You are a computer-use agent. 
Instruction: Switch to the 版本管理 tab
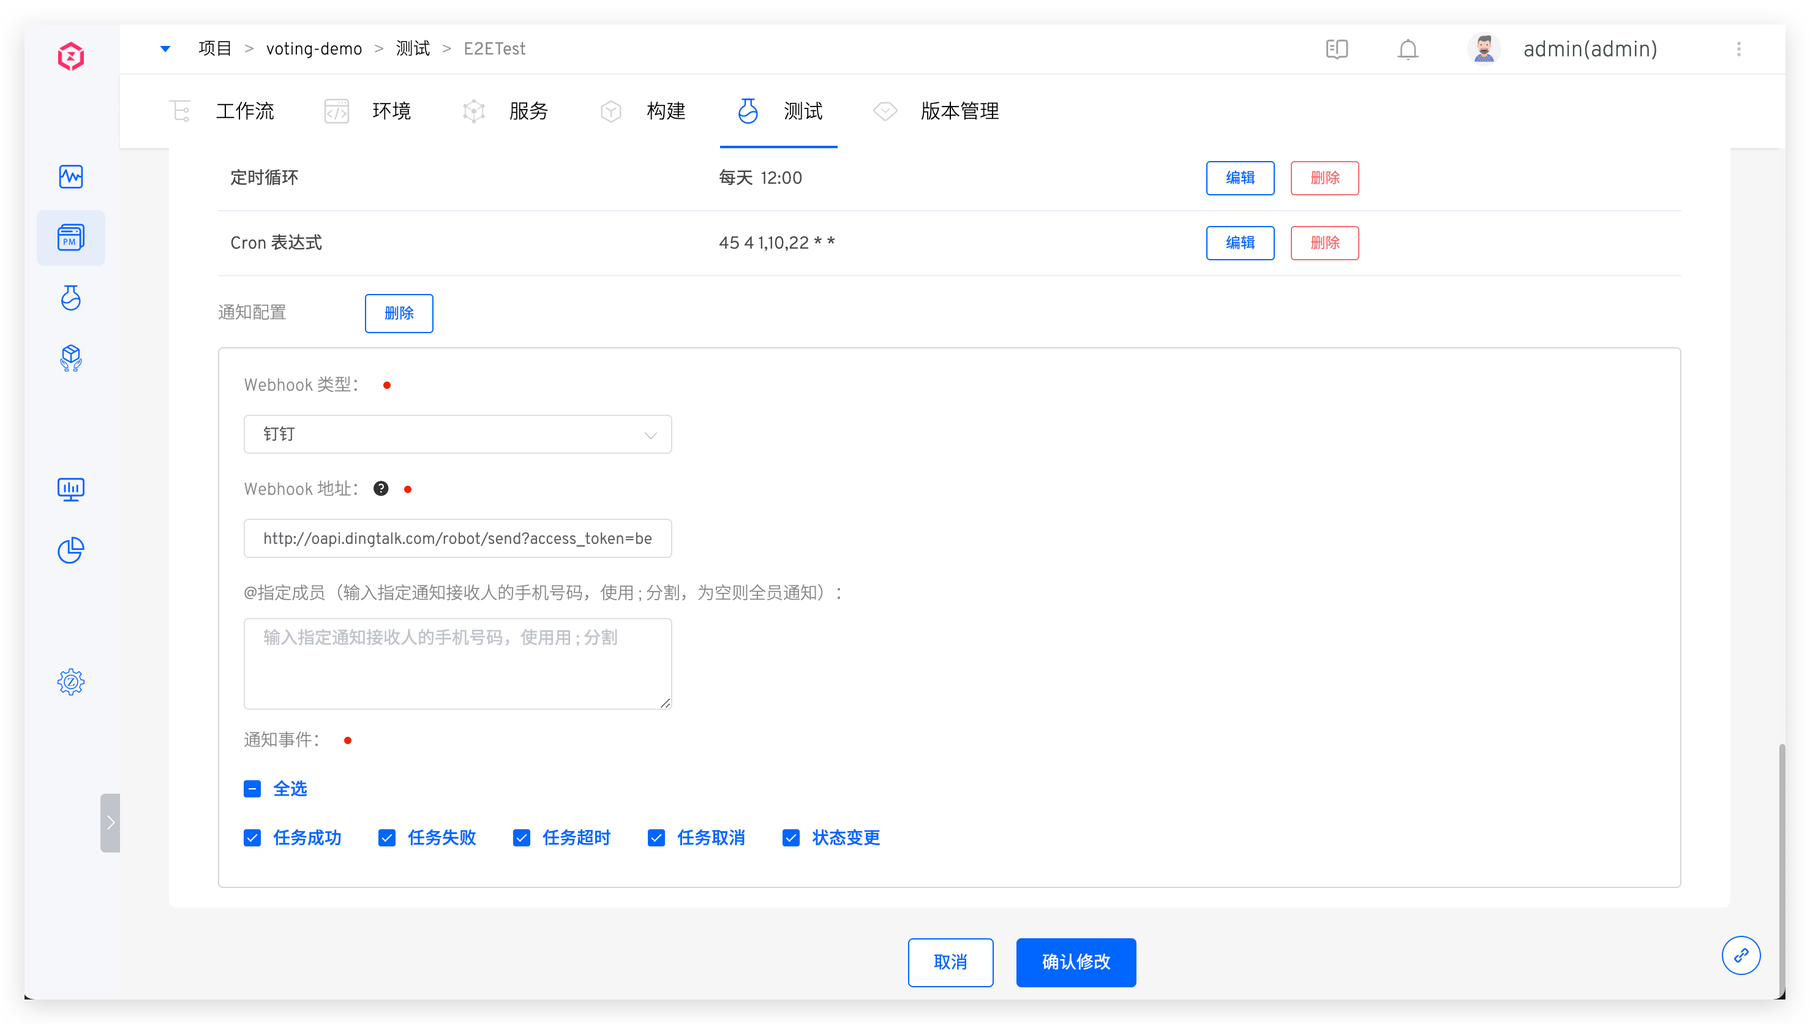[959, 111]
